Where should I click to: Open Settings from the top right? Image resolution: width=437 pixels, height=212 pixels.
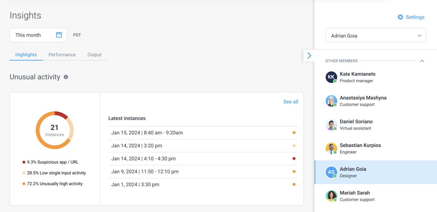pyautogui.click(x=411, y=17)
